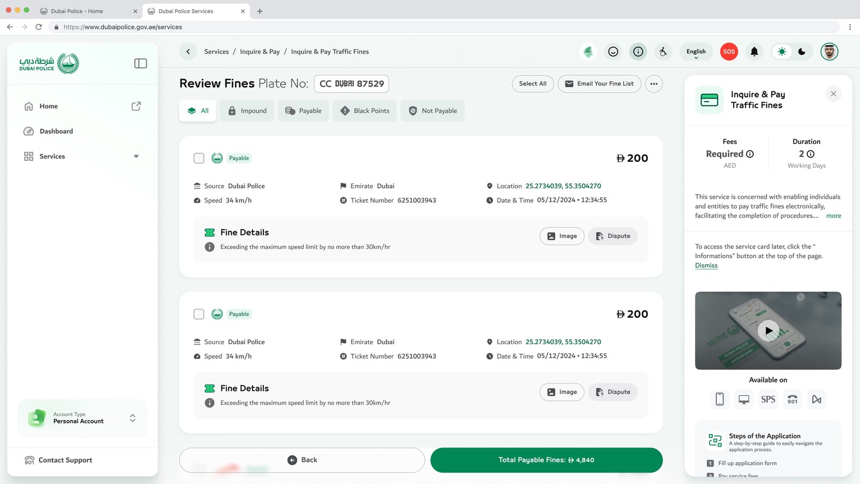Switch to light mode sun toggle

coord(782,52)
